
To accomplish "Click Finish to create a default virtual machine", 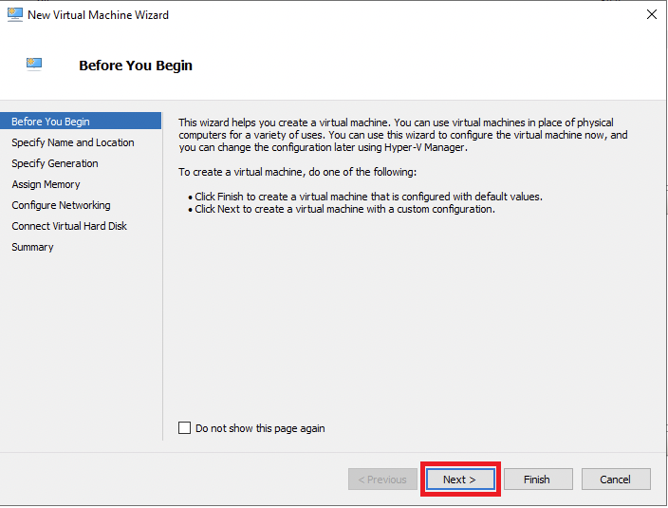I will pos(536,480).
